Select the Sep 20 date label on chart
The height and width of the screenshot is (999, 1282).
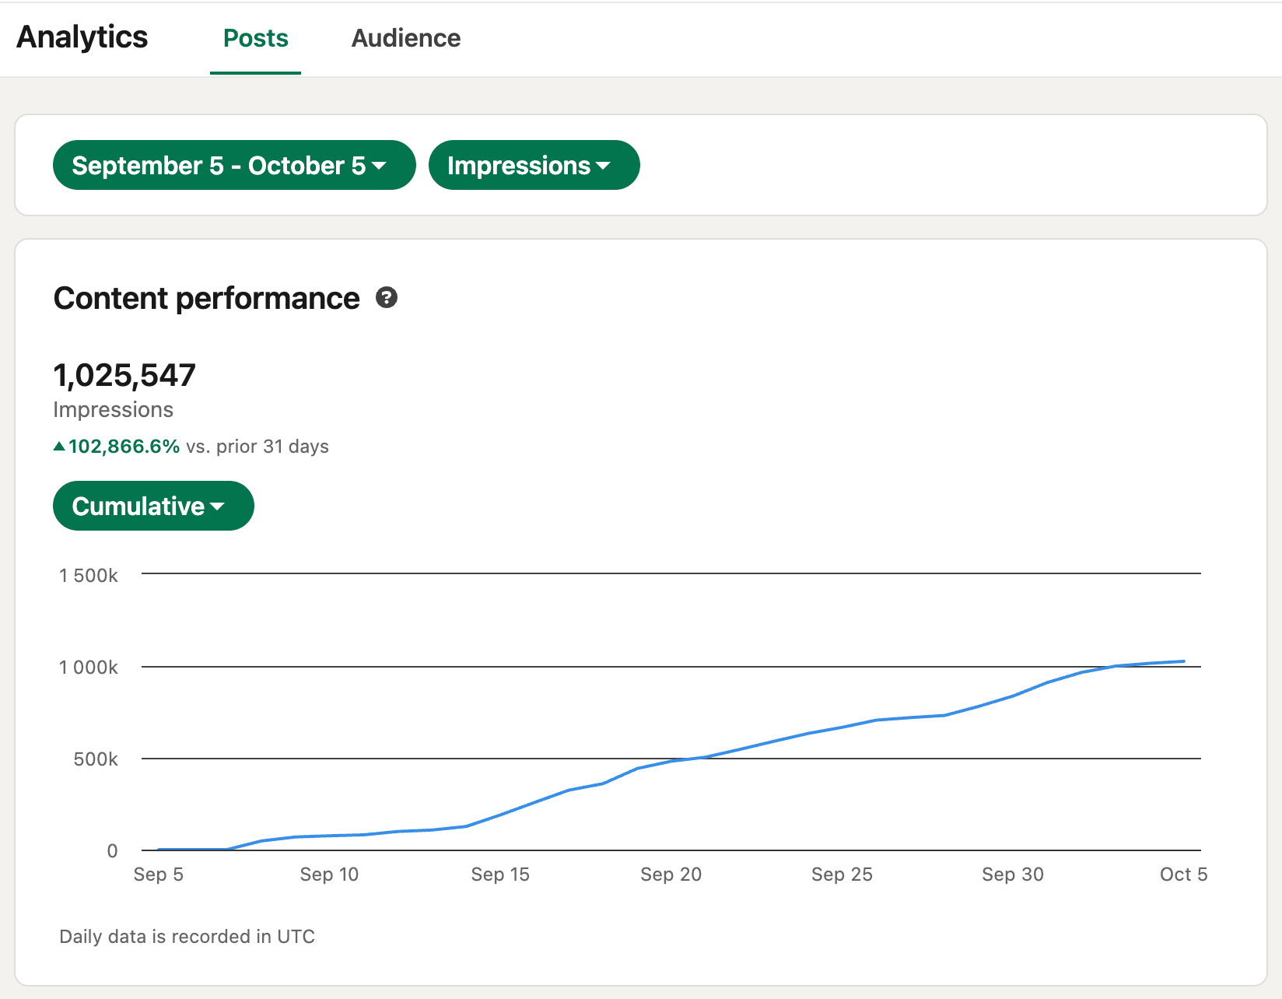(x=671, y=875)
